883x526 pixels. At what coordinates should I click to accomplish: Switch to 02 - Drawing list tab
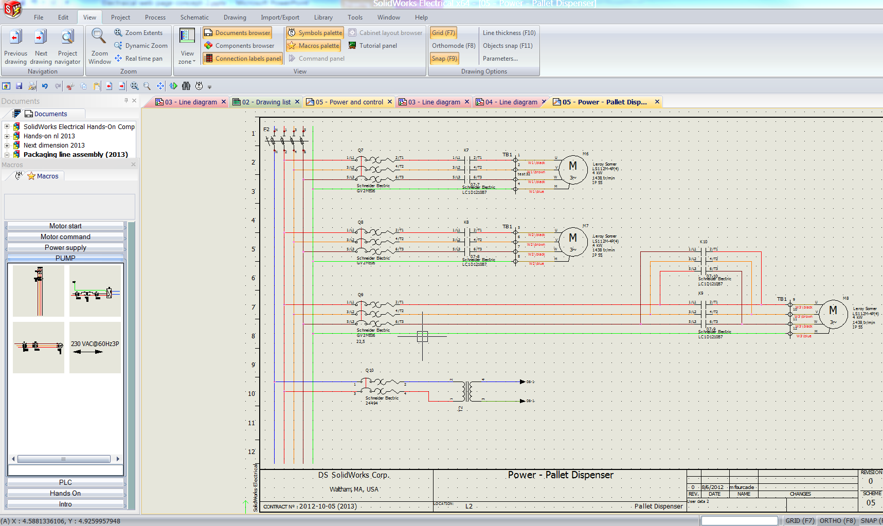(x=266, y=102)
